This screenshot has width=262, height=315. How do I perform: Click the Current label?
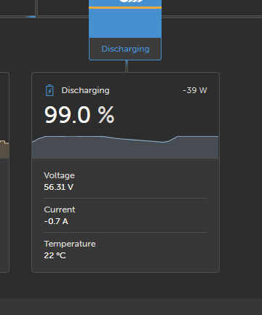click(60, 210)
